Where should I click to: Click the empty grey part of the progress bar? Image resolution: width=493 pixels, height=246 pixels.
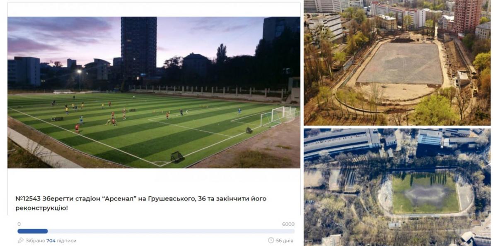tap(171, 231)
